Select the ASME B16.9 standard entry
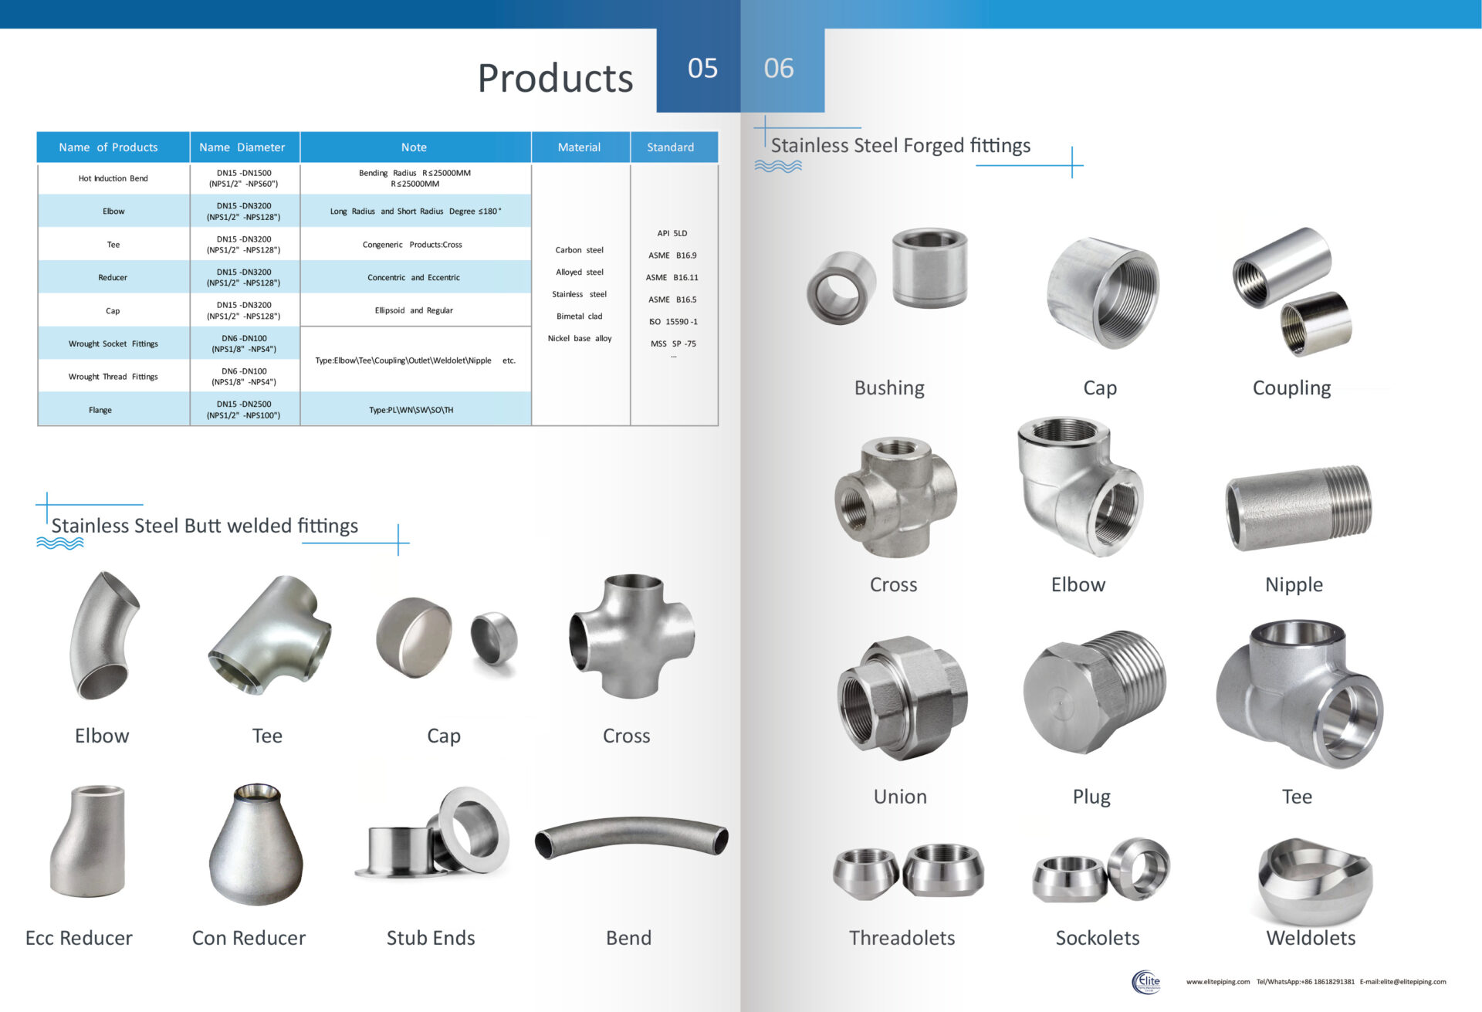The image size is (1482, 1012). 672,256
